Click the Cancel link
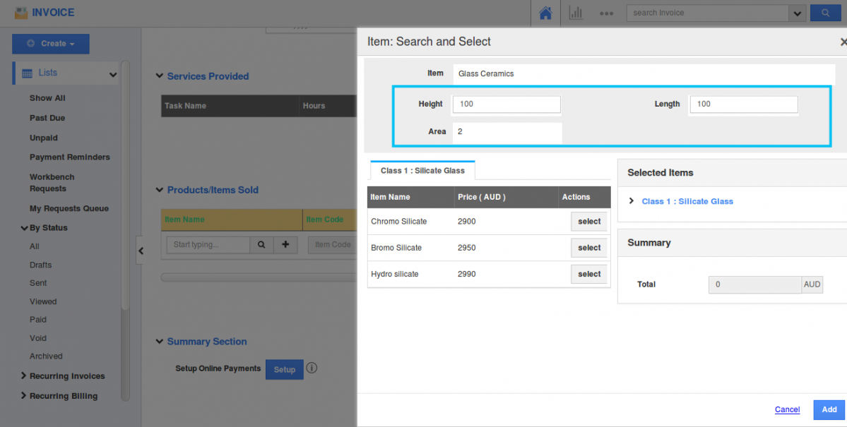 coord(787,409)
